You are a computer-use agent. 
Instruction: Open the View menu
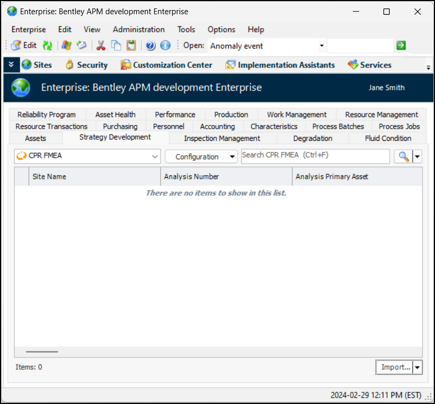[x=92, y=30]
